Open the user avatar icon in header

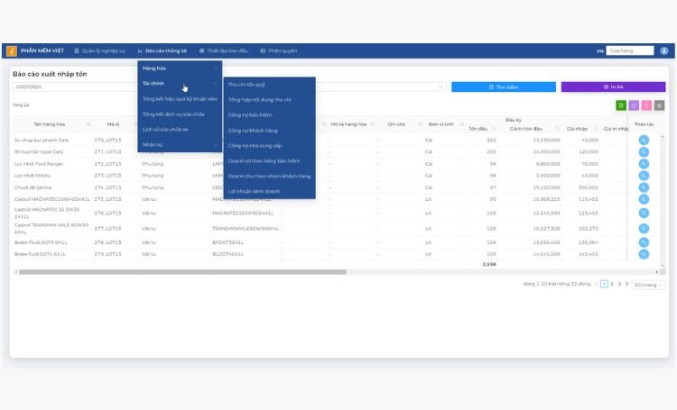tap(664, 50)
